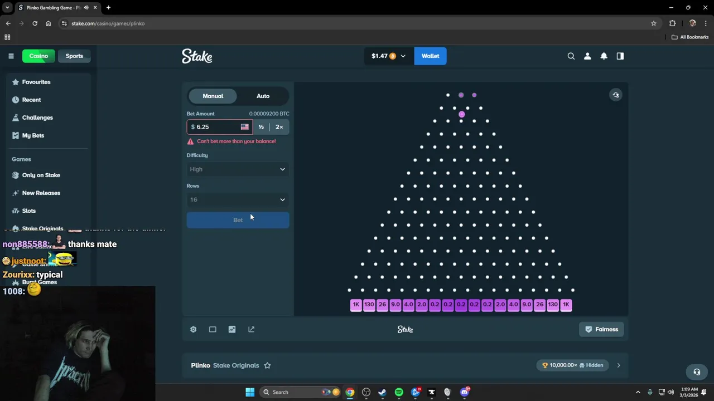
Task: Click the browser back arrow
Action: click(8, 23)
